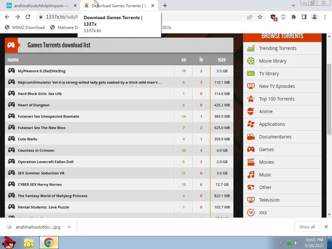
Task: Click the Trending Torrents chart icon
Action: 251,48
